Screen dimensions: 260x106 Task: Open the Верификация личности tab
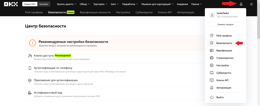tap(95, 12)
